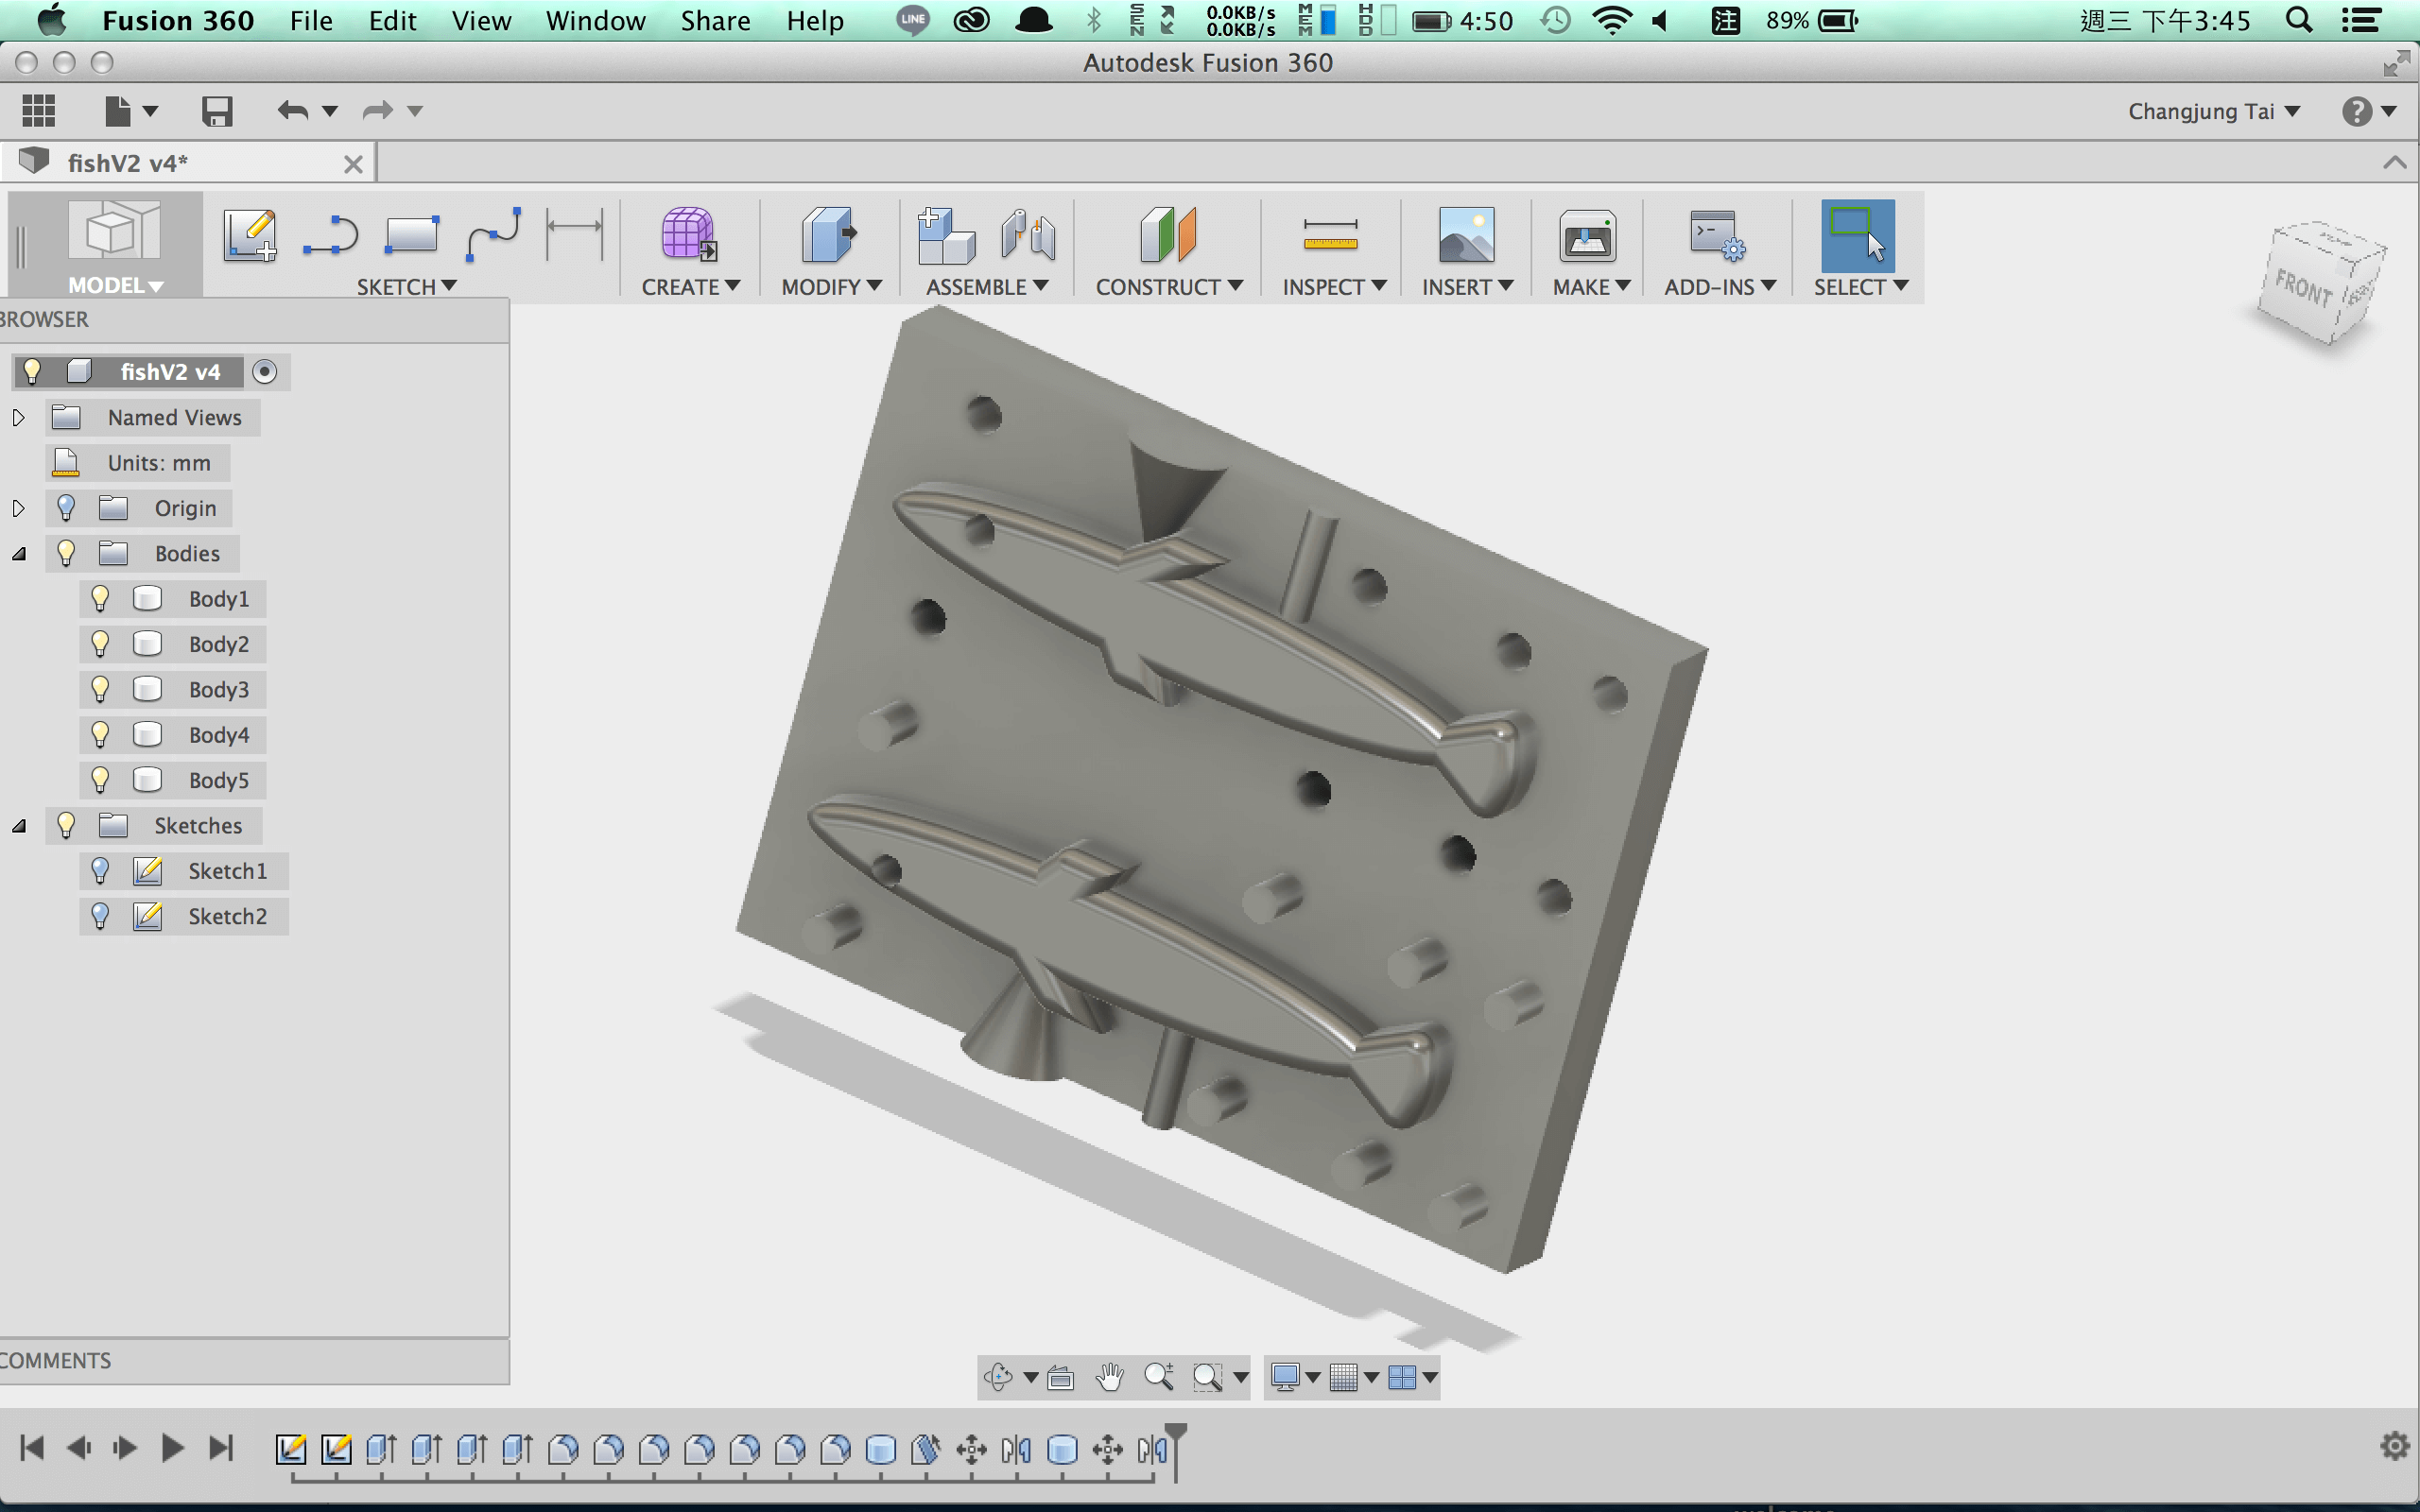Click the Scripts and Add-Ins icon
The height and width of the screenshot is (1512, 2420).
point(1717,236)
